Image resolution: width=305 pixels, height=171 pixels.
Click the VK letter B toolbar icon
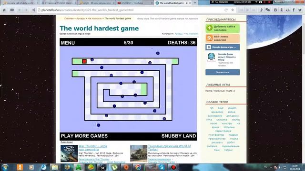[275, 10]
